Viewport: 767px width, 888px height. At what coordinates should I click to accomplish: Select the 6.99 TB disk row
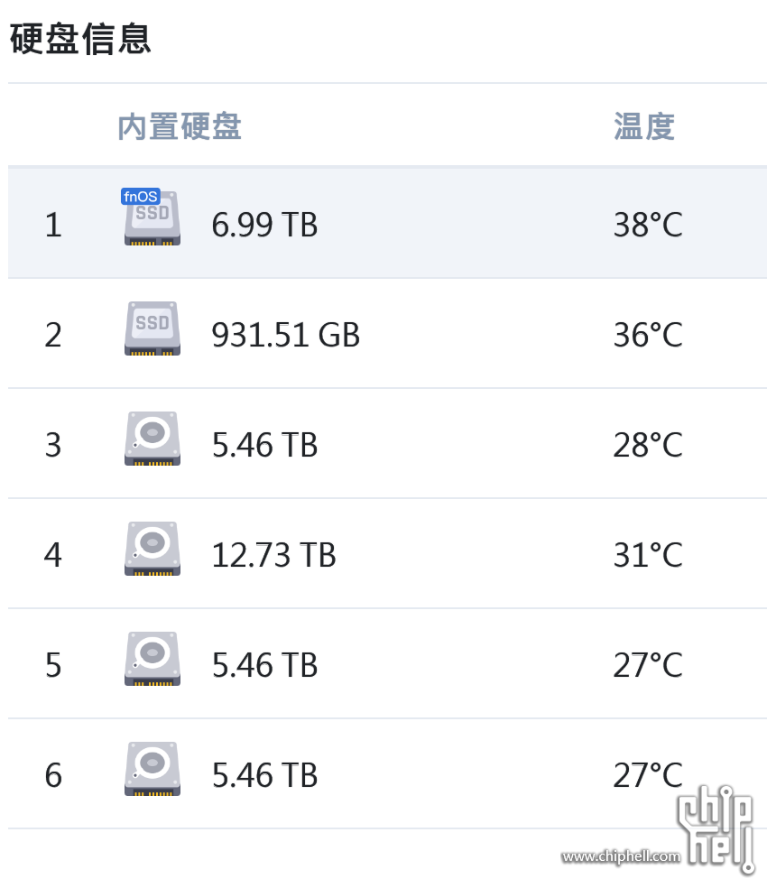click(387, 223)
